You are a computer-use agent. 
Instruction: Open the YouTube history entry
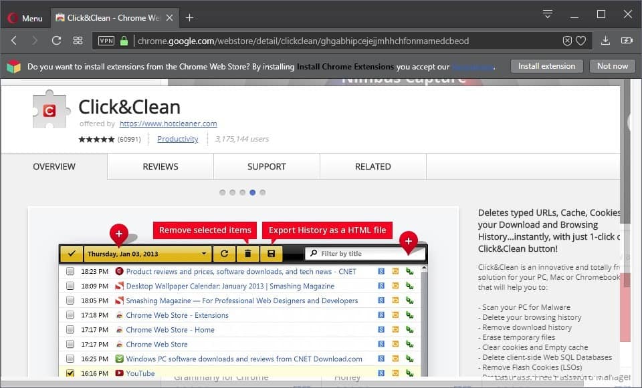tap(140, 373)
